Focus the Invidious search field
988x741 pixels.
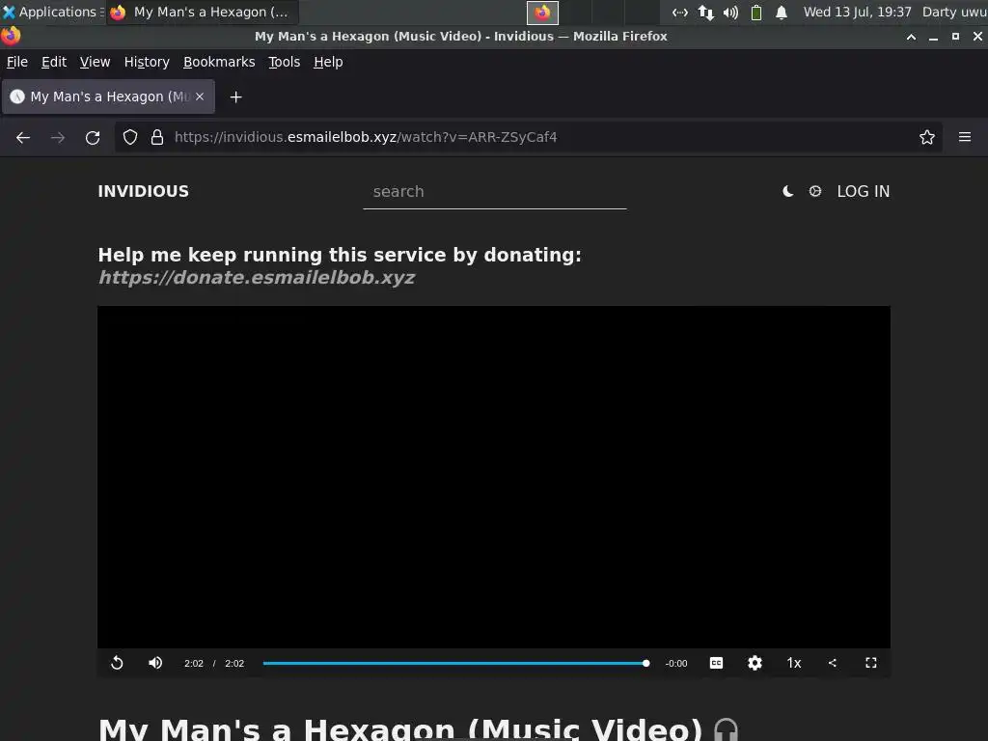tap(495, 192)
